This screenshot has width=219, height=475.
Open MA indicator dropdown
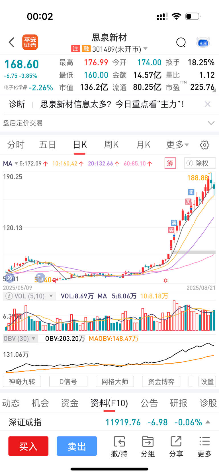(11, 163)
